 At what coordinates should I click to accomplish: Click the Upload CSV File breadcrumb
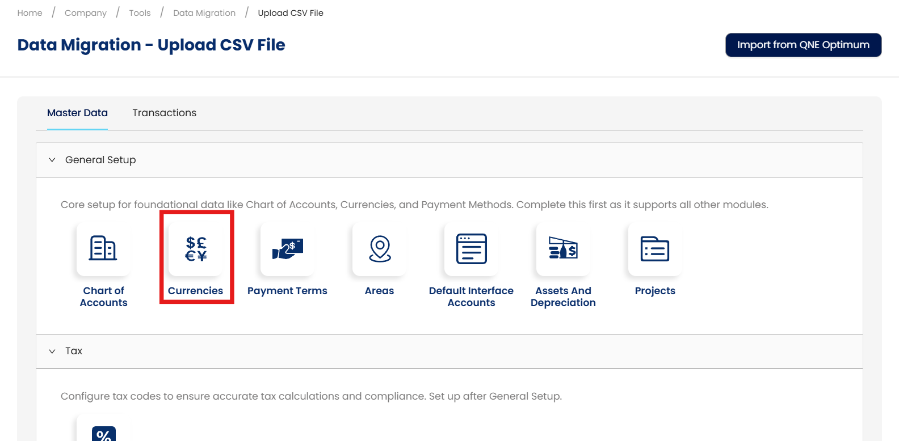tap(291, 13)
